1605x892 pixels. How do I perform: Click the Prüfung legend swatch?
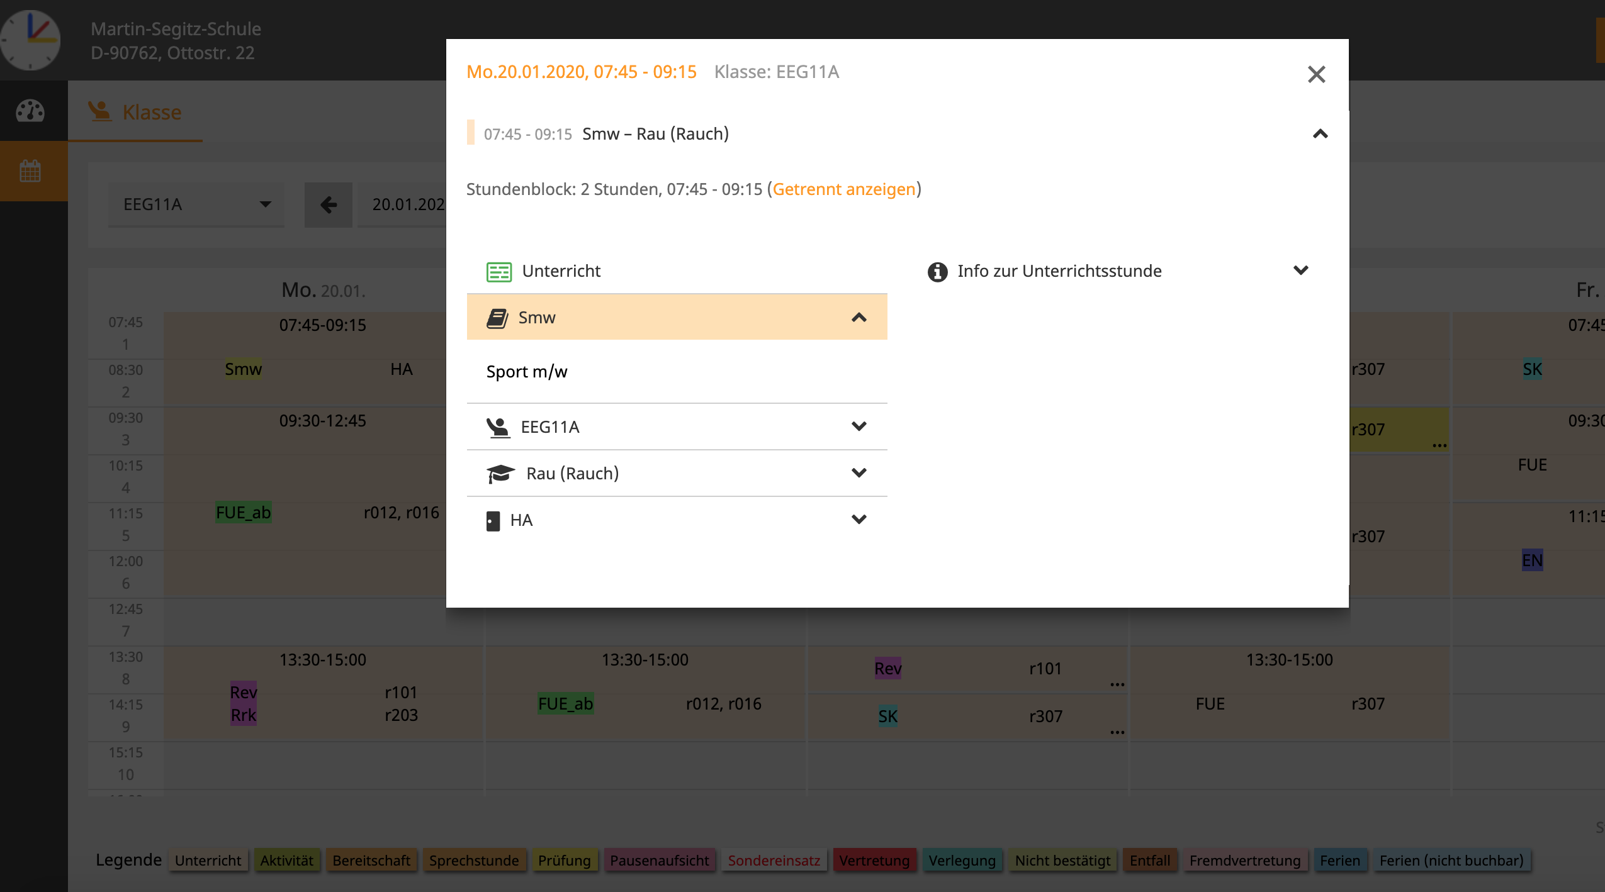pyautogui.click(x=564, y=860)
